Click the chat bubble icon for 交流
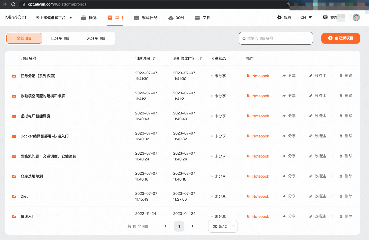The height and width of the screenshot is (240, 369). [x=325, y=17]
